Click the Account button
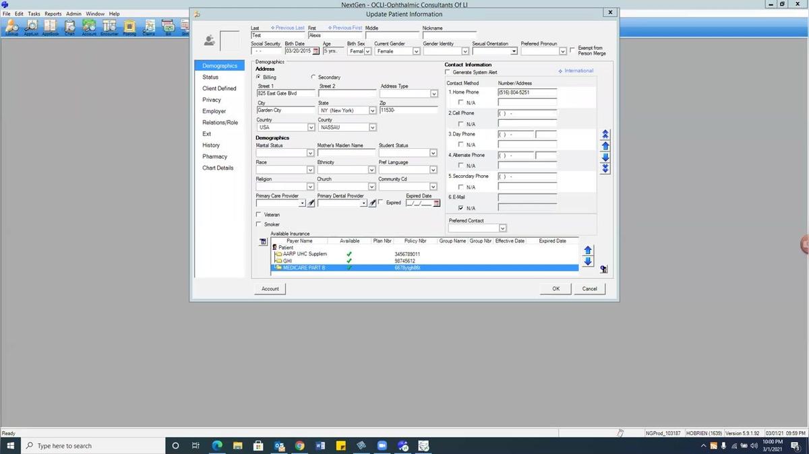 (x=270, y=288)
